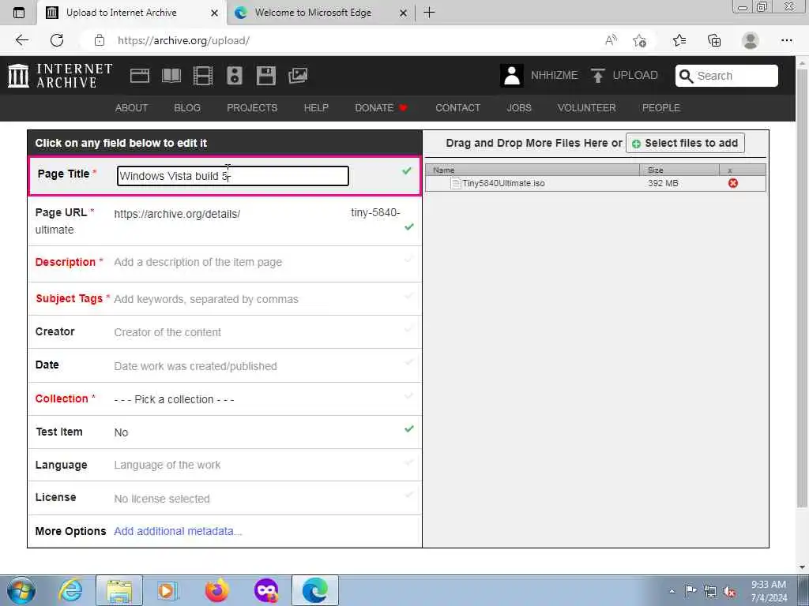Click the volume icon in system tray
This screenshot has height=606, width=809.
coord(729,591)
